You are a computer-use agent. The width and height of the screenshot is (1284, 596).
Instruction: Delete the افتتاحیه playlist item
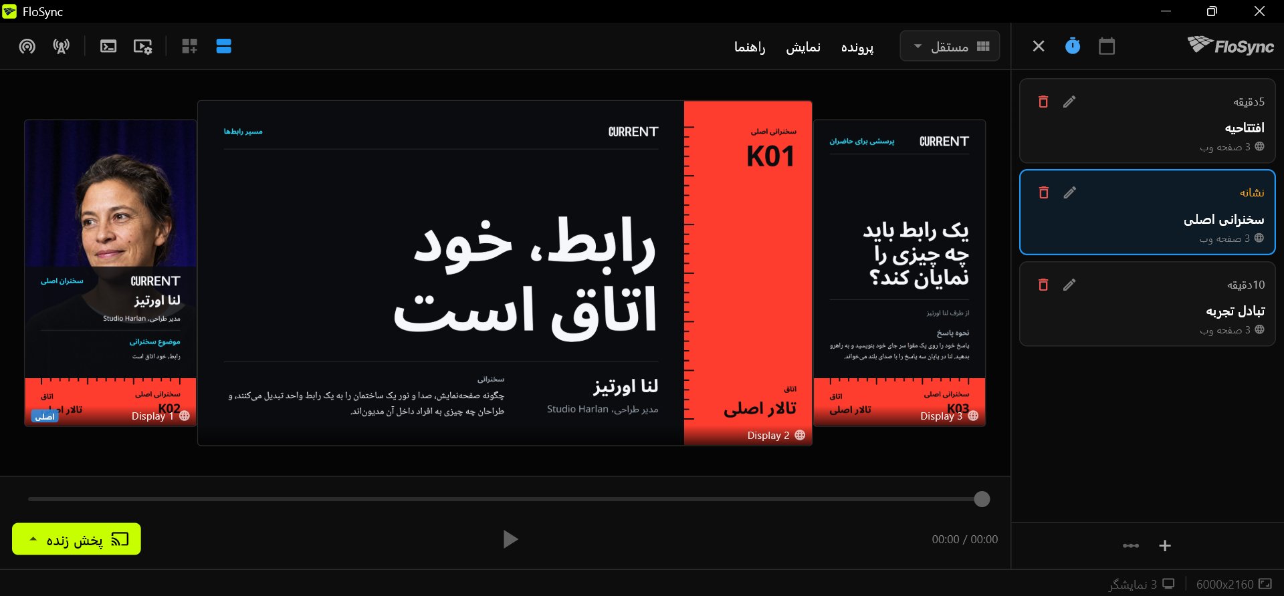click(x=1043, y=102)
